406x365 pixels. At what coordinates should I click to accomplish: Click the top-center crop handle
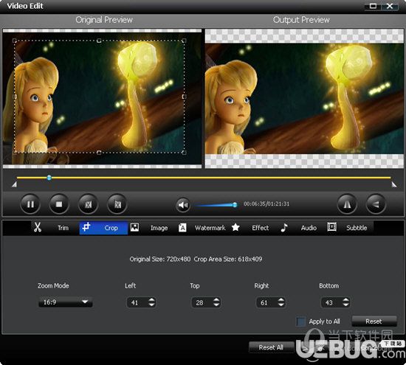pos(99,41)
